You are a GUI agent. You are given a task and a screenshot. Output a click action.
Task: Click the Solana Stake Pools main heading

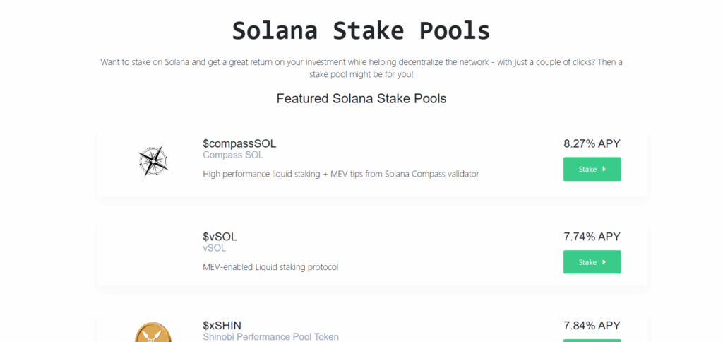click(361, 31)
